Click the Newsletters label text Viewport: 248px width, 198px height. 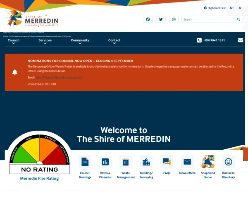187,173
